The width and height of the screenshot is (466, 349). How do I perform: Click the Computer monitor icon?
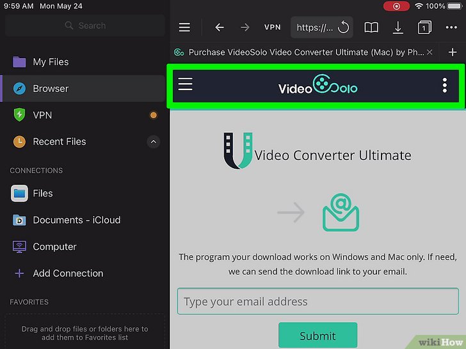(x=19, y=247)
